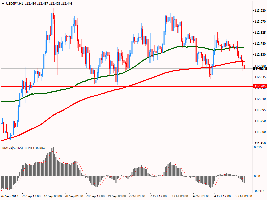This screenshot has height=200, width=267.
Task: Click the 111.750 price scale value
Action: [x=260, y=121]
